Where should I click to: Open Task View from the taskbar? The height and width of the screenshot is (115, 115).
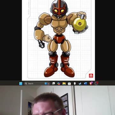click(x=53, y=84)
